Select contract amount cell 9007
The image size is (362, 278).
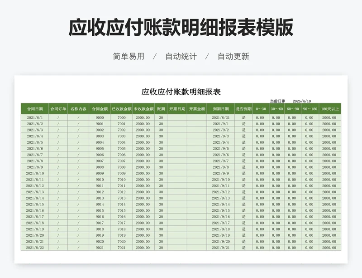pos(100,161)
